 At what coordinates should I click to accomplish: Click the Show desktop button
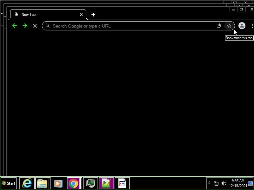(x=251, y=183)
